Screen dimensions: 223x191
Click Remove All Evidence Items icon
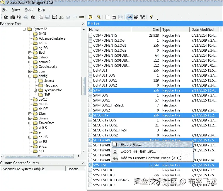tap(33, 17)
